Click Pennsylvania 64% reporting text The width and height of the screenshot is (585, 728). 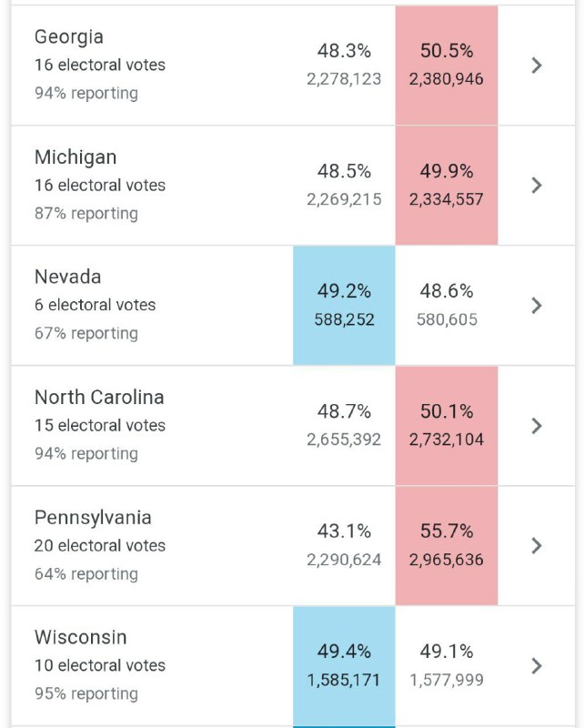[86, 574]
